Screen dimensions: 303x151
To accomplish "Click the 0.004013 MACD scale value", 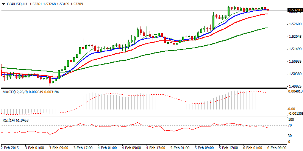I will pyautogui.click(x=295, y=91).
